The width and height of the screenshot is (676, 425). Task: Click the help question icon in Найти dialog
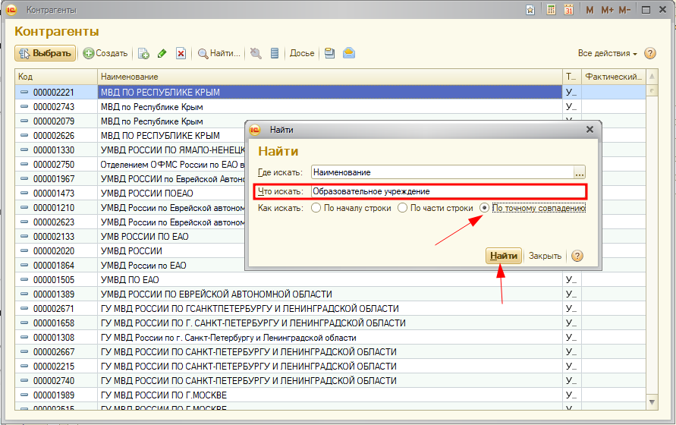point(577,256)
